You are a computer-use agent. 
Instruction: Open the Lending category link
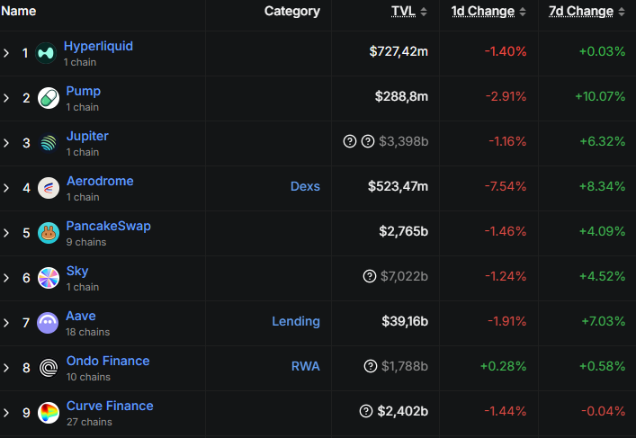pyautogui.click(x=296, y=321)
